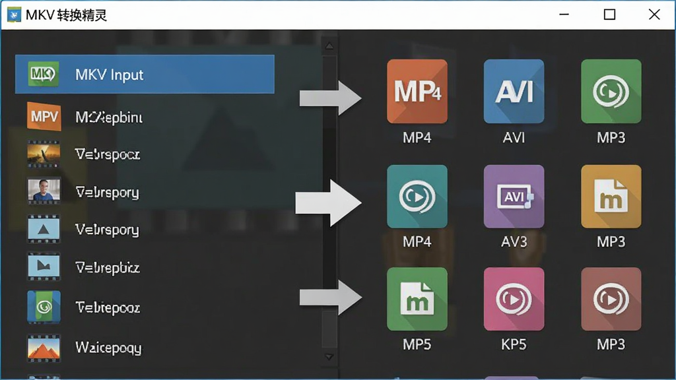Minimize the MKV 转换精灵 window
The height and width of the screenshot is (380, 676).
coord(564,15)
